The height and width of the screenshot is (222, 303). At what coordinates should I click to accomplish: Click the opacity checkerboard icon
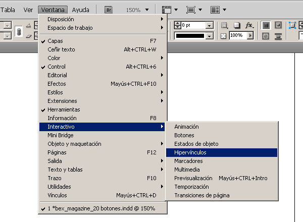223,36
